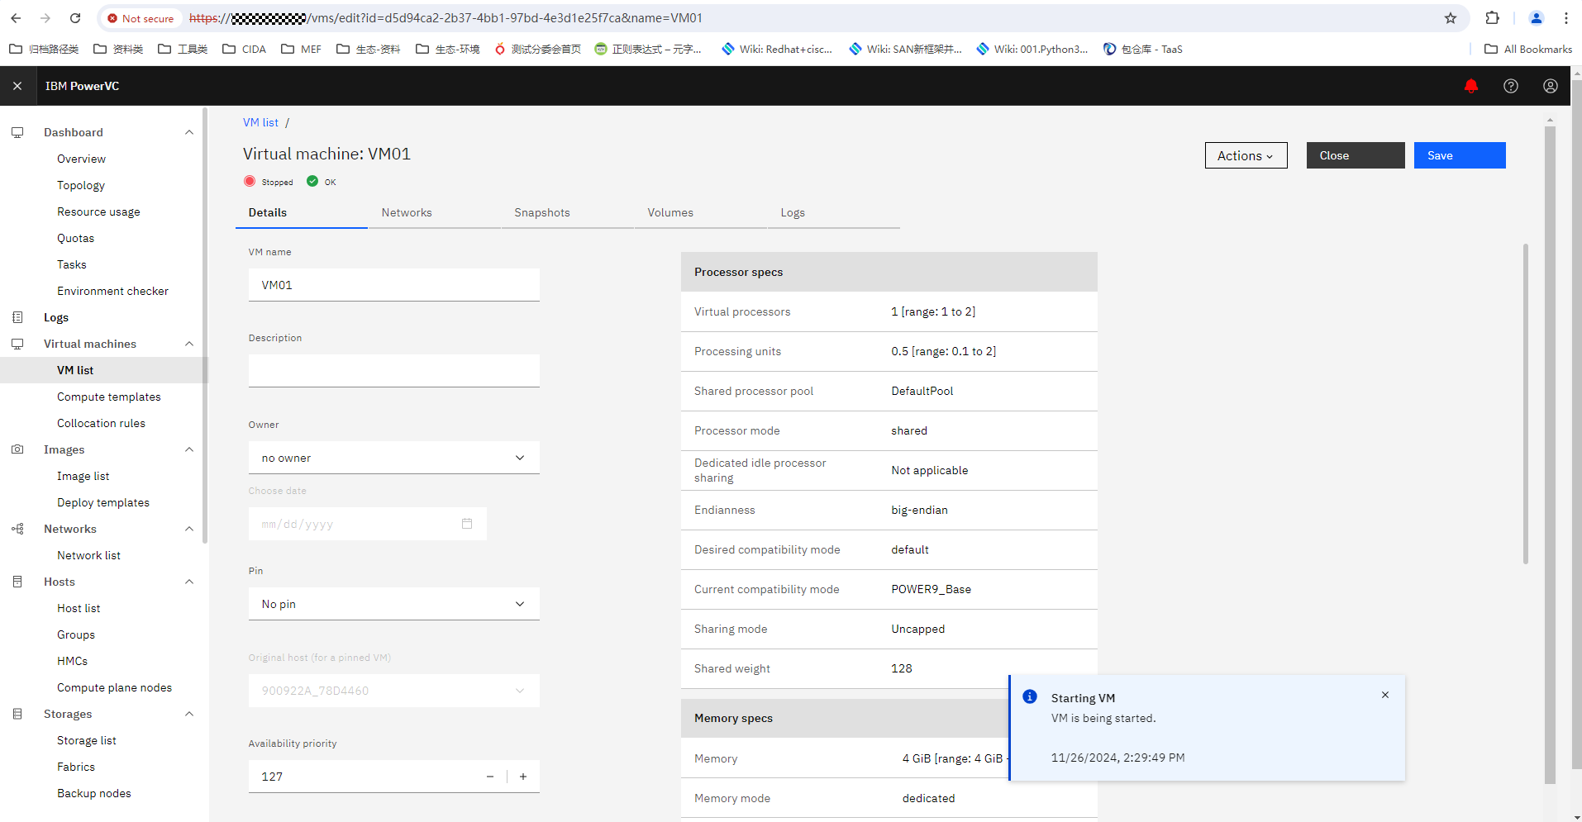This screenshot has height=822, width=1582.
Task: Open the user profile icon in PowerVC header
Action: [1550, 86]
